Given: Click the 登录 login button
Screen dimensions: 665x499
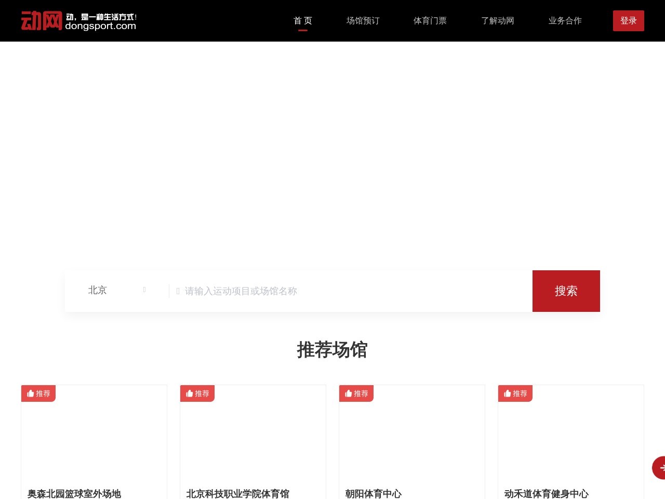Looking at the screenshot, I should (x=629, y=21).
